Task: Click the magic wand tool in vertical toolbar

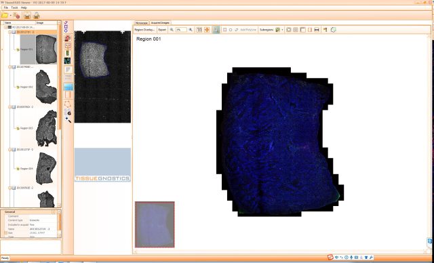Action: click(68, 119)
